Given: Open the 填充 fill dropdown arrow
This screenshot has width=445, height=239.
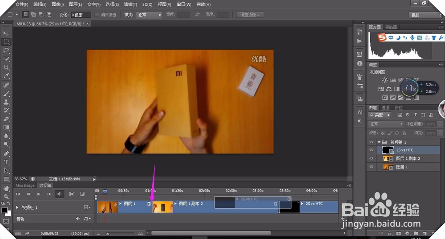Looking at the screenshot, I should (440, 133).
